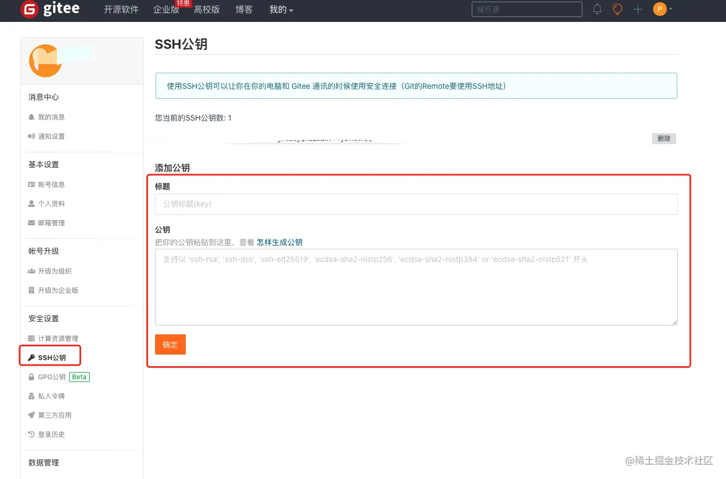726x479 pixels.
Task: Click the key icon beside SSH公钥
Action: (31, 358)
